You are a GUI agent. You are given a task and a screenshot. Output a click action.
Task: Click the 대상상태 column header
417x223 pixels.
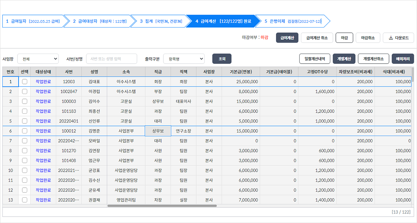tap(43, 72)
